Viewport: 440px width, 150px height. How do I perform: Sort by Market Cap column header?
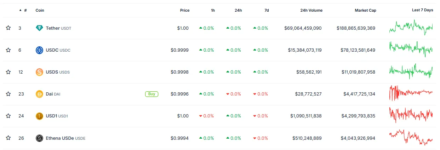tap(365, 10)
